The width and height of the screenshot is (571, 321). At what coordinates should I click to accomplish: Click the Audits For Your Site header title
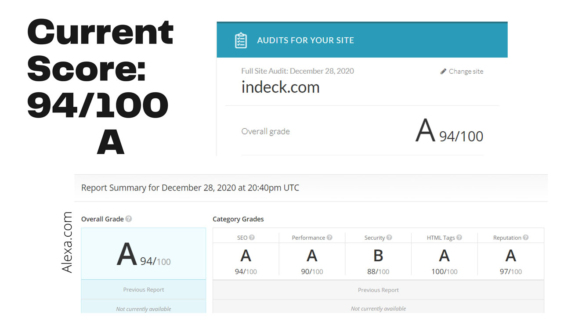tap(305, 40)
